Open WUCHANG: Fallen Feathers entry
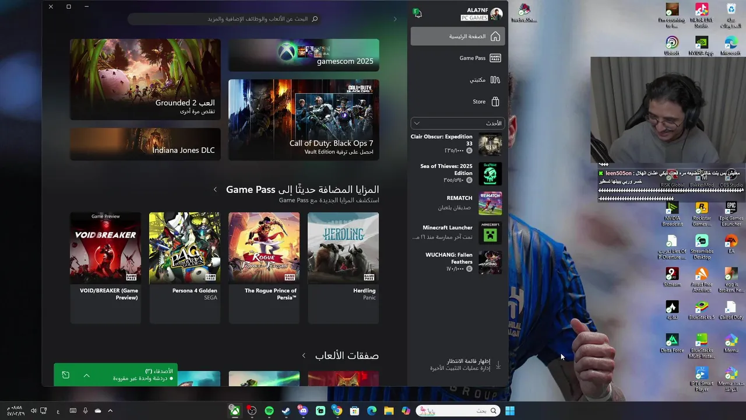Image resolution: width=746 pixels, height=420 pixels. [456, 262]
